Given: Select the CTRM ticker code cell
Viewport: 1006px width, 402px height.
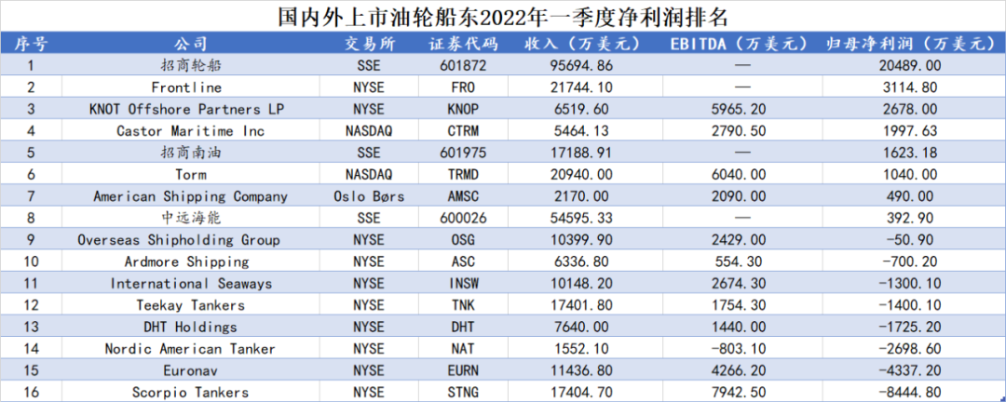Looking at the screenshot, I should tap(463, 131).
